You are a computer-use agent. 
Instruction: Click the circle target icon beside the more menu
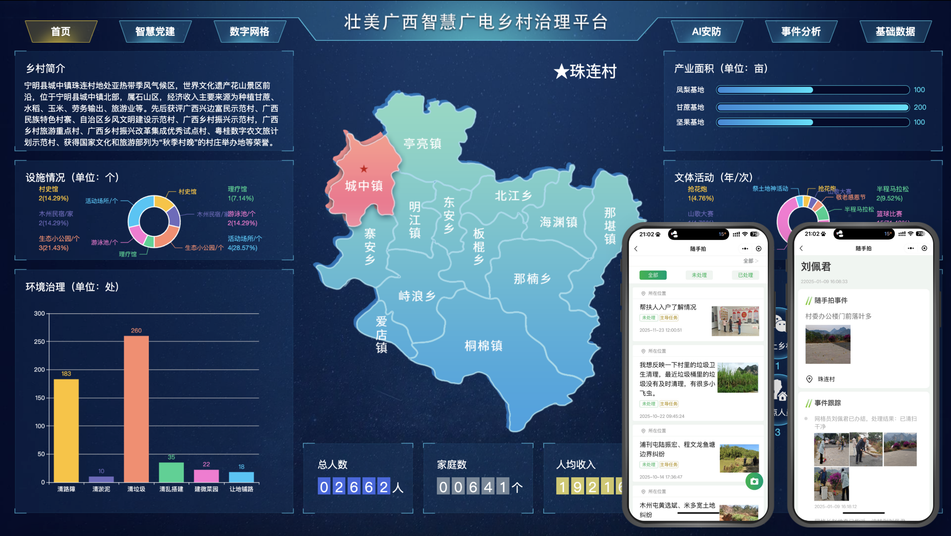point(760,249)
